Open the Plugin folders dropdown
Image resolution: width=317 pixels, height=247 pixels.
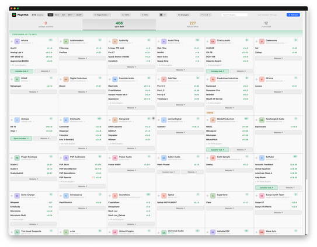(102, 15)
